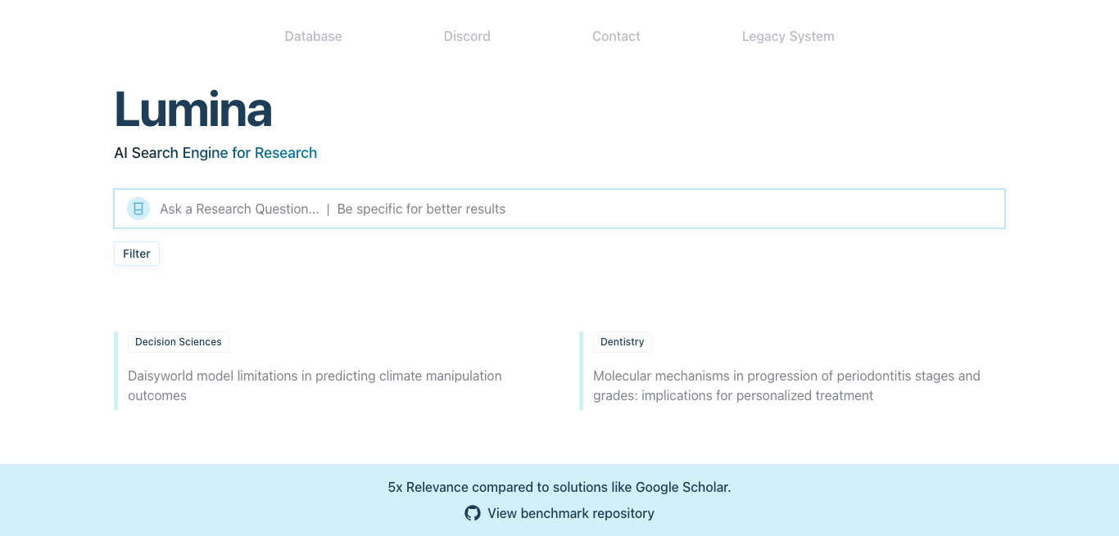Open the Legacy System link
1119x536 pixels.
788,36
